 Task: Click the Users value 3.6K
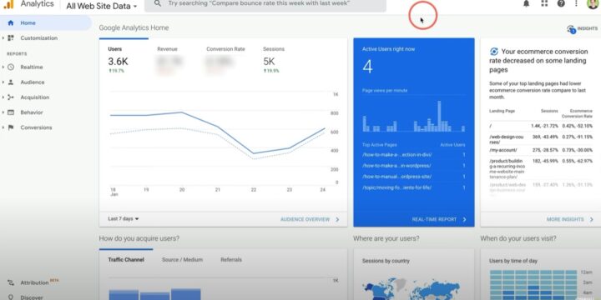coord(118,62)
